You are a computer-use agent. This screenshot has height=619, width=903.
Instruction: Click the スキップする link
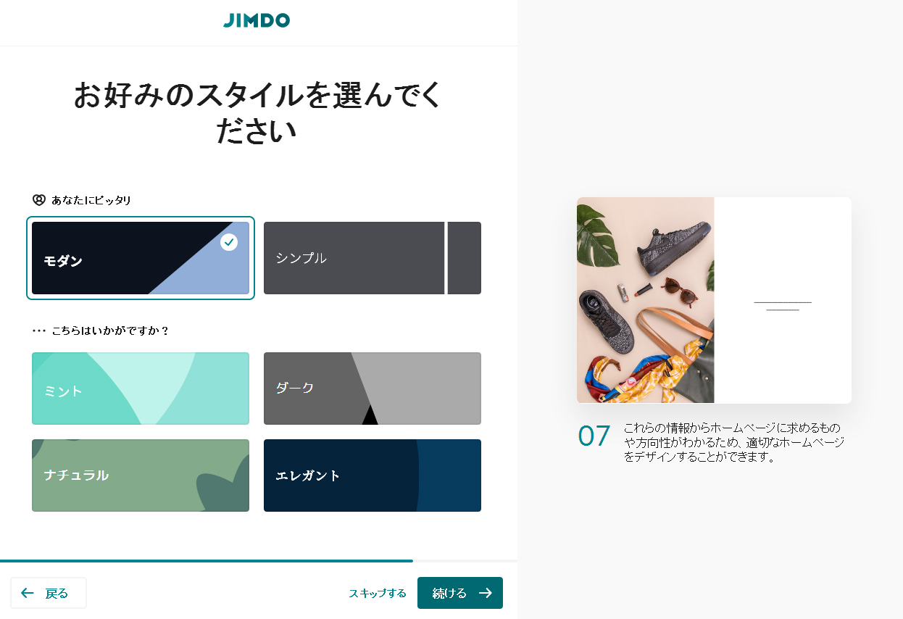coord(378,593)
